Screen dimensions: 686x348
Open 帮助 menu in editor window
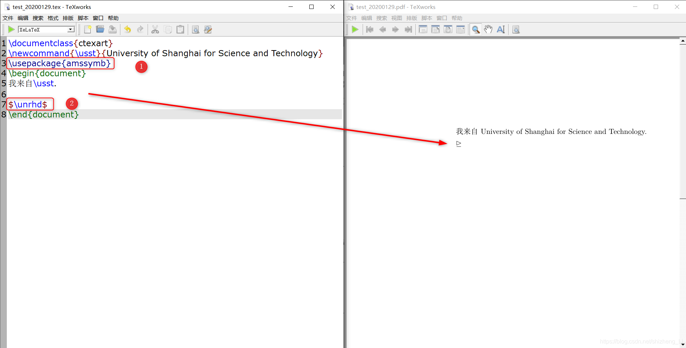click(x=113, y=18)
